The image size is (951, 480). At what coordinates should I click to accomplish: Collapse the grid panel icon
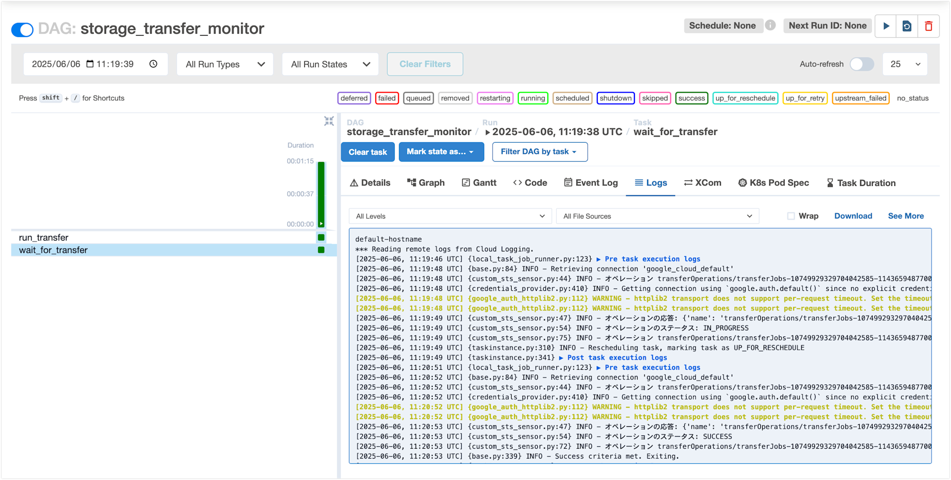329,121
